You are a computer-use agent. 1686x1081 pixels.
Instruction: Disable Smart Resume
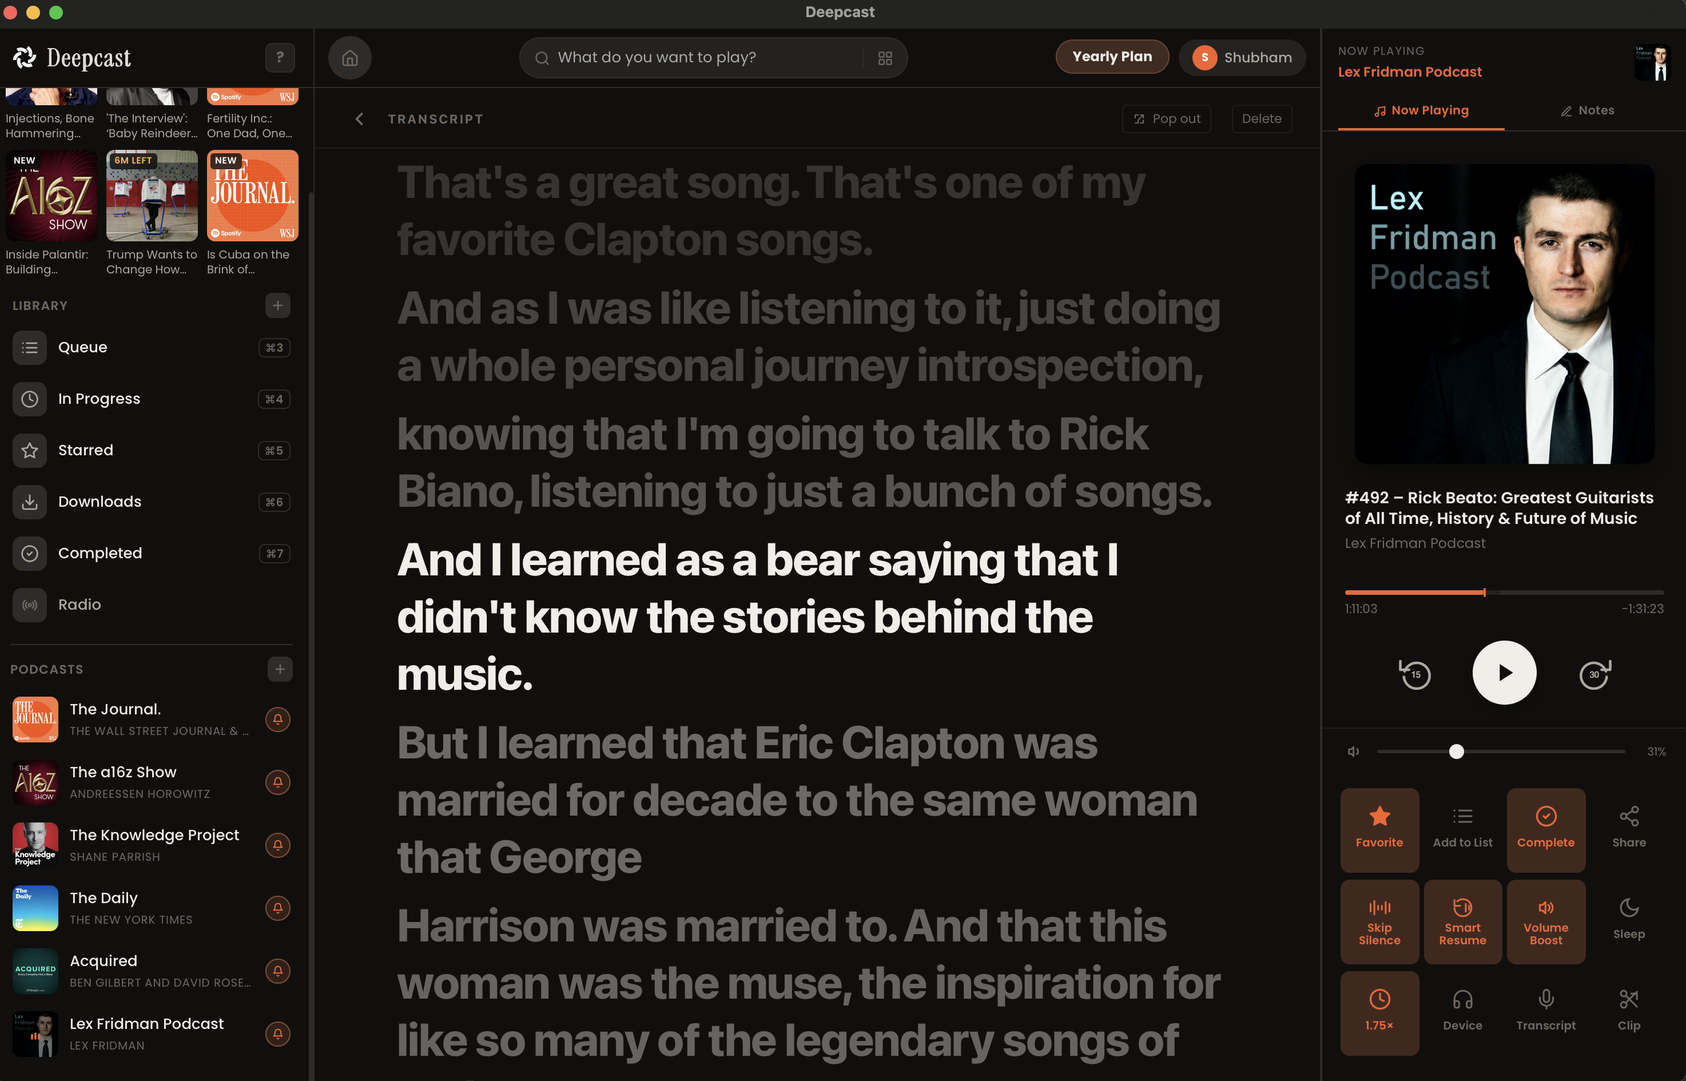(x=1462, y=921)
